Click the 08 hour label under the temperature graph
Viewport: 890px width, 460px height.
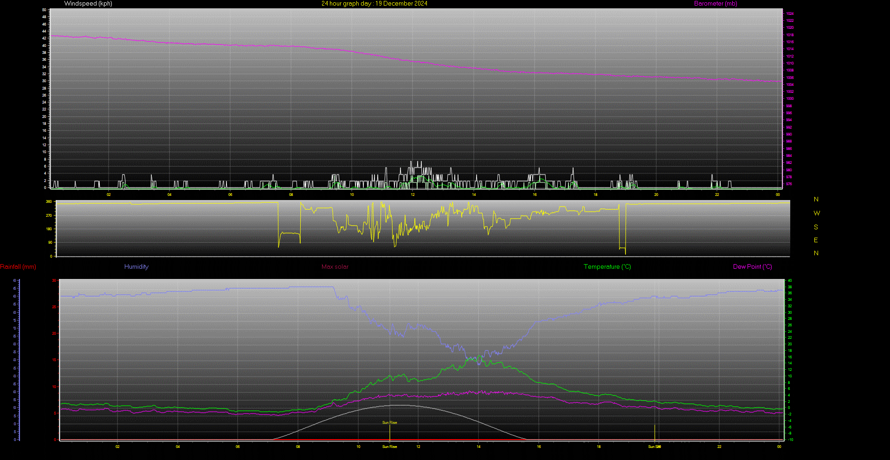pos(298,447)
